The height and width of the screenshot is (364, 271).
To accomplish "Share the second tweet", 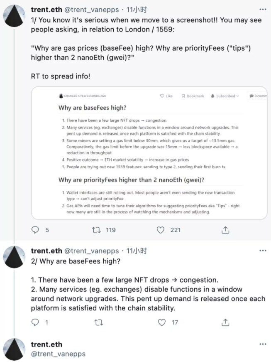I will [x=225, y=322].
